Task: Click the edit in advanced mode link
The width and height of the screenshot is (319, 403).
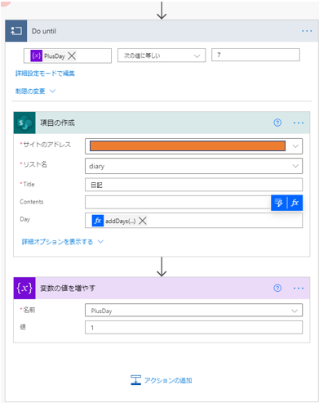Action: pyautogui.click(x=45, y=74)
